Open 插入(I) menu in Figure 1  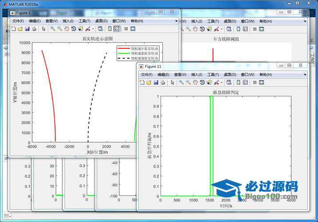point(68,21)
